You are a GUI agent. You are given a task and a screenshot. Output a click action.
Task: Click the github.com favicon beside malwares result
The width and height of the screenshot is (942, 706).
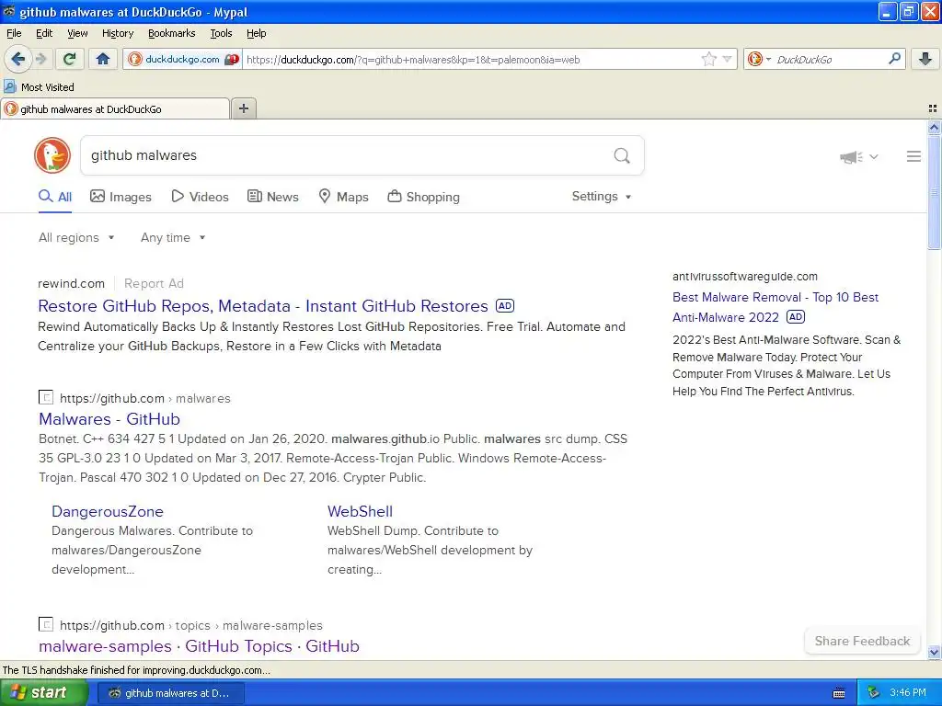pos(46,397)
